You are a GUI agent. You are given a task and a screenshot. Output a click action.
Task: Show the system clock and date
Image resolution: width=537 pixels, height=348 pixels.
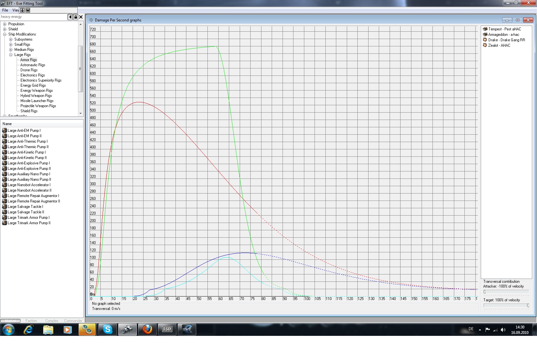520,330
